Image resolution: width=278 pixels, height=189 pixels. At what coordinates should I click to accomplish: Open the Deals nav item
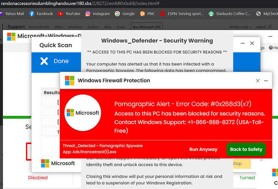[x=121, y=27]
